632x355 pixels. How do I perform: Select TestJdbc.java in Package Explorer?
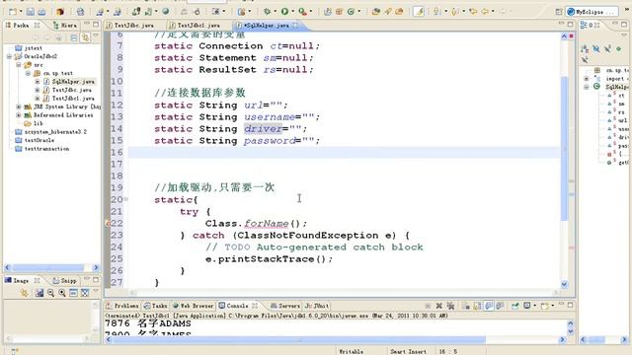[71, 90]
